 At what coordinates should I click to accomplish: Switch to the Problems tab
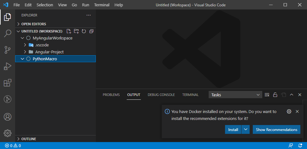coord(111,95)
